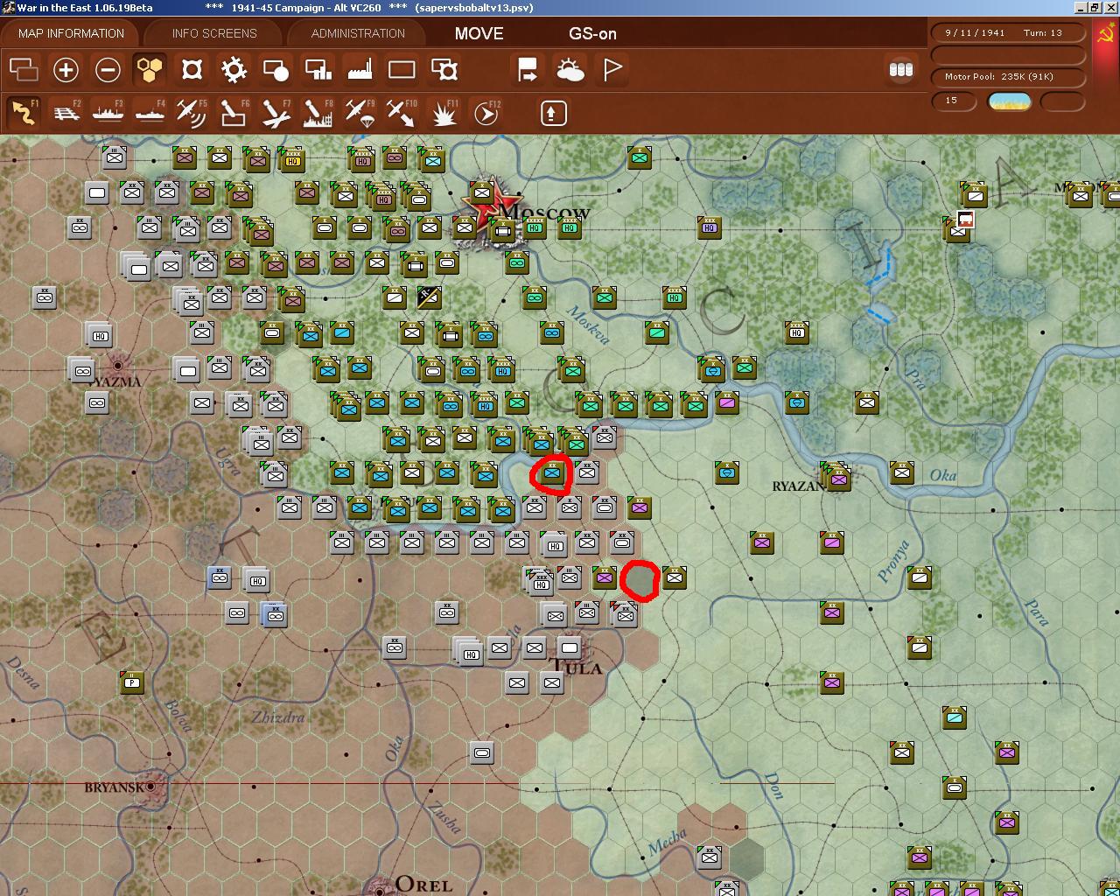
Task: Select bomb airfield (F7) icon
Action: pyautogui.click(x=276, y=112)
